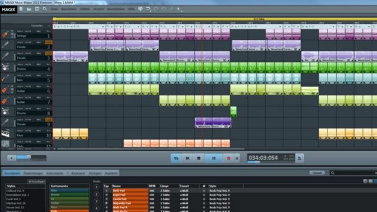Click the magnifier search icon in toolbar
377x212 pixels.
[45, 9]
